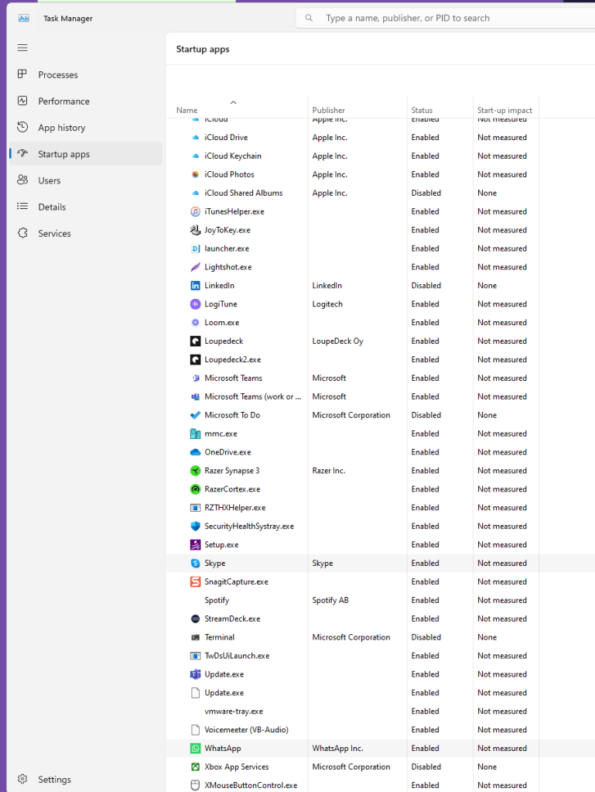
Task: Click the iTunesHelper.exe music icon
Action: click(195, 211)
